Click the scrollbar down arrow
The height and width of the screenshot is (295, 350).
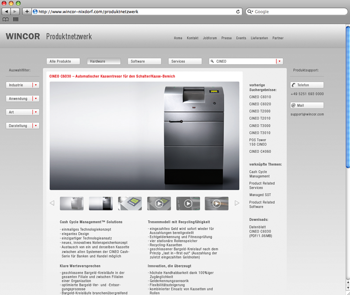coord(348,288)
